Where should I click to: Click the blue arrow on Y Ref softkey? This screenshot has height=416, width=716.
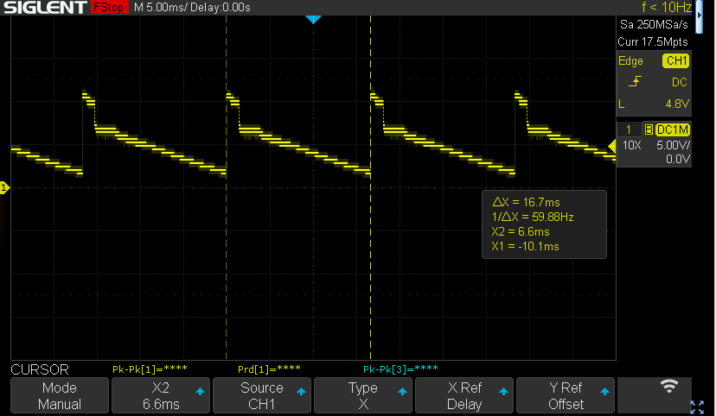click(604, 391)
